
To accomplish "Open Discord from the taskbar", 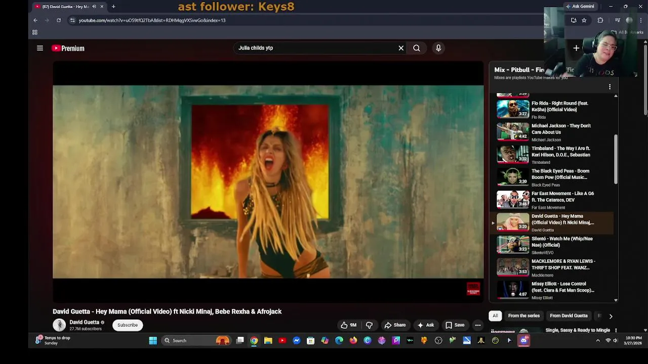I will coord(523,341).
